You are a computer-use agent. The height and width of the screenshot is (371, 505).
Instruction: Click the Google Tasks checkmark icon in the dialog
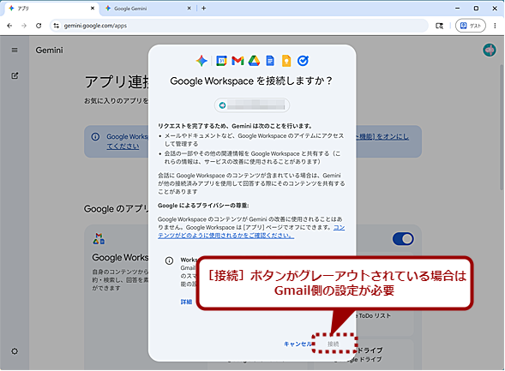point(303,61)
